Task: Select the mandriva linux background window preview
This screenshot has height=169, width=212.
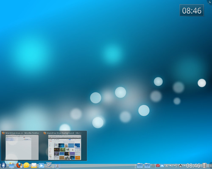Action: 65,147
